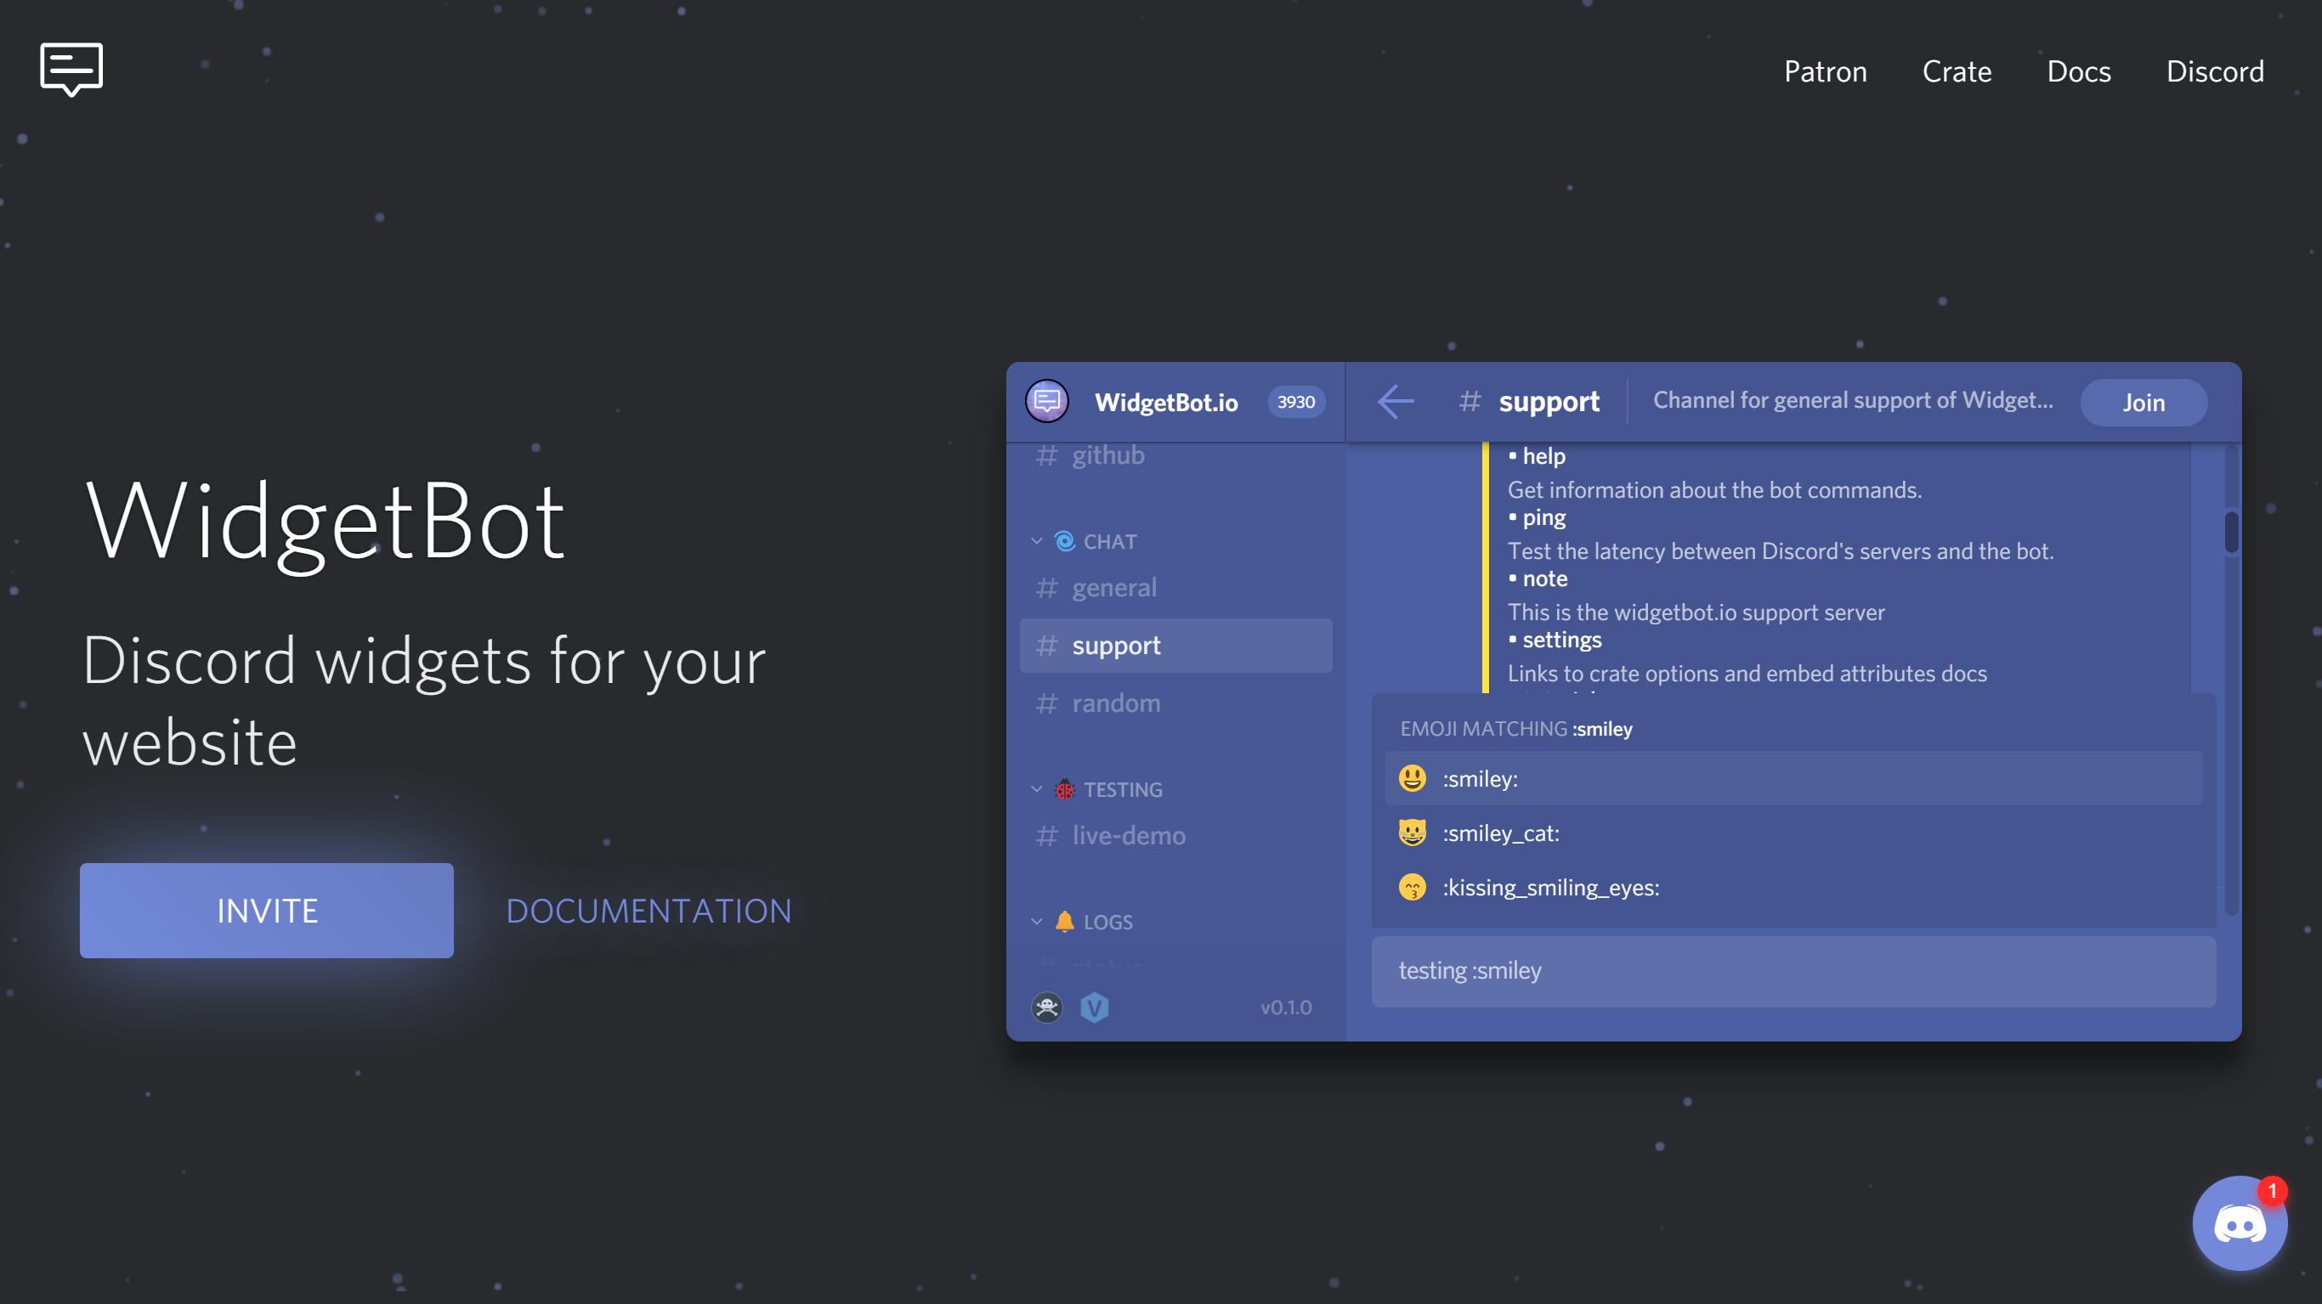Click the WidgetBot logo icon in header
The height and width of the screenshot is (1304, 2322).
(x=71, y=69)
